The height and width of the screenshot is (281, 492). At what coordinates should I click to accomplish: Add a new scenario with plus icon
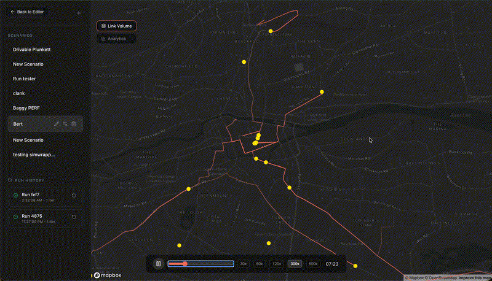[x=79, y=13]
